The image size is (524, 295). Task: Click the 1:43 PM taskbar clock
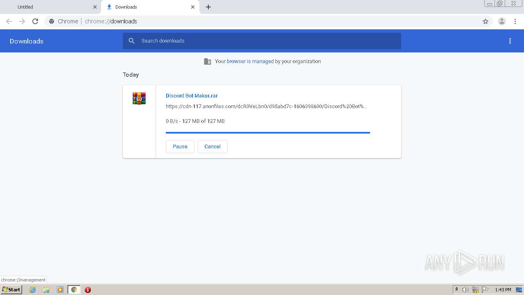click(x=503, y=290)
